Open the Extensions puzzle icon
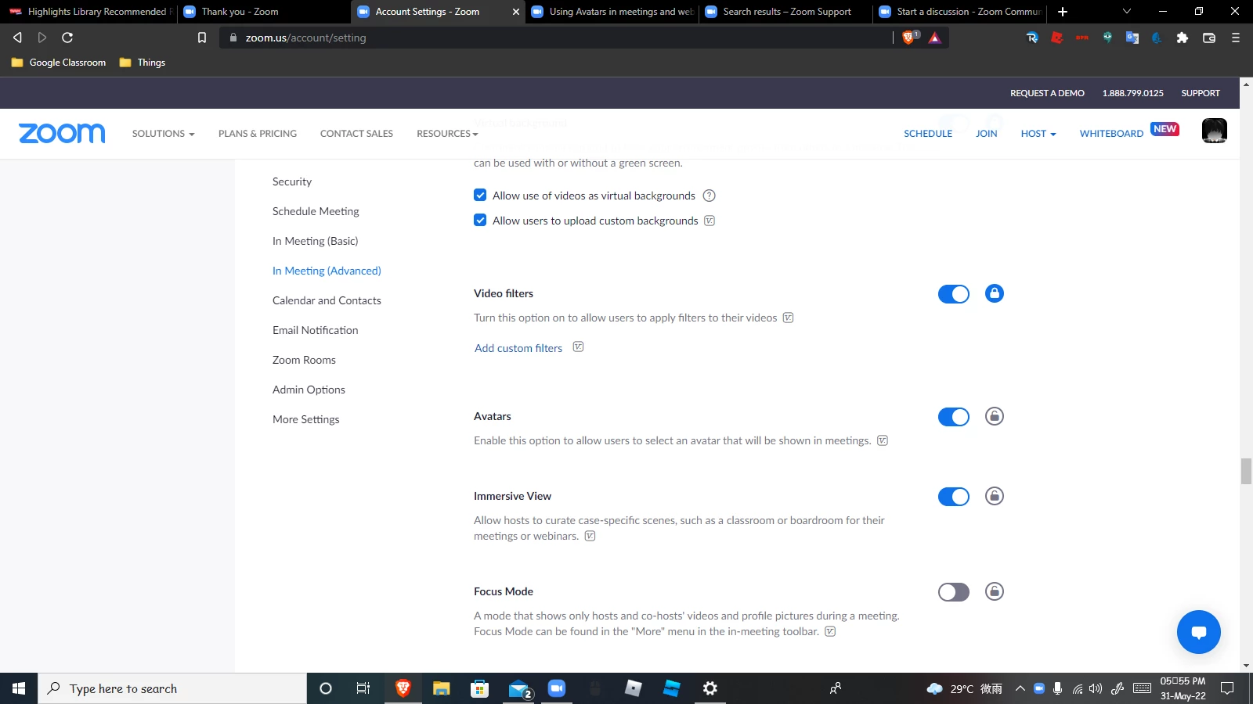Screen dimensions: 1253x704 (x=1183, y=38)
